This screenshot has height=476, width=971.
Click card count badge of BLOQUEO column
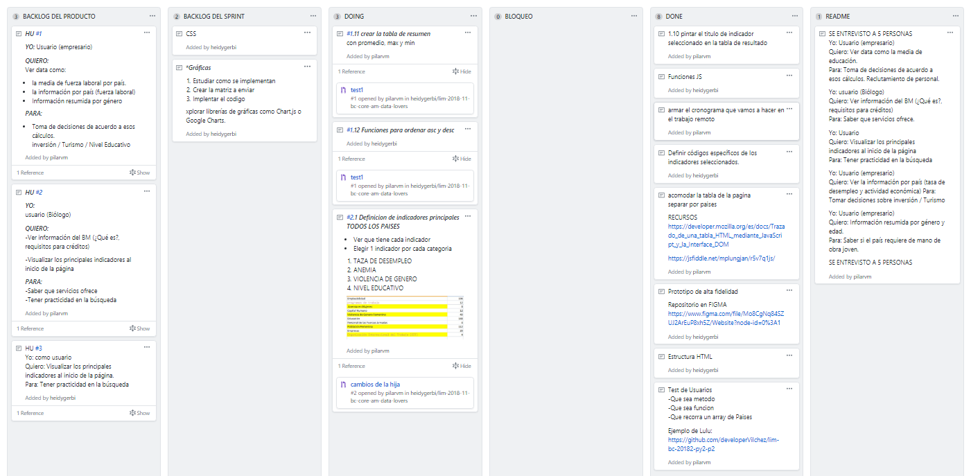(498, 16)
